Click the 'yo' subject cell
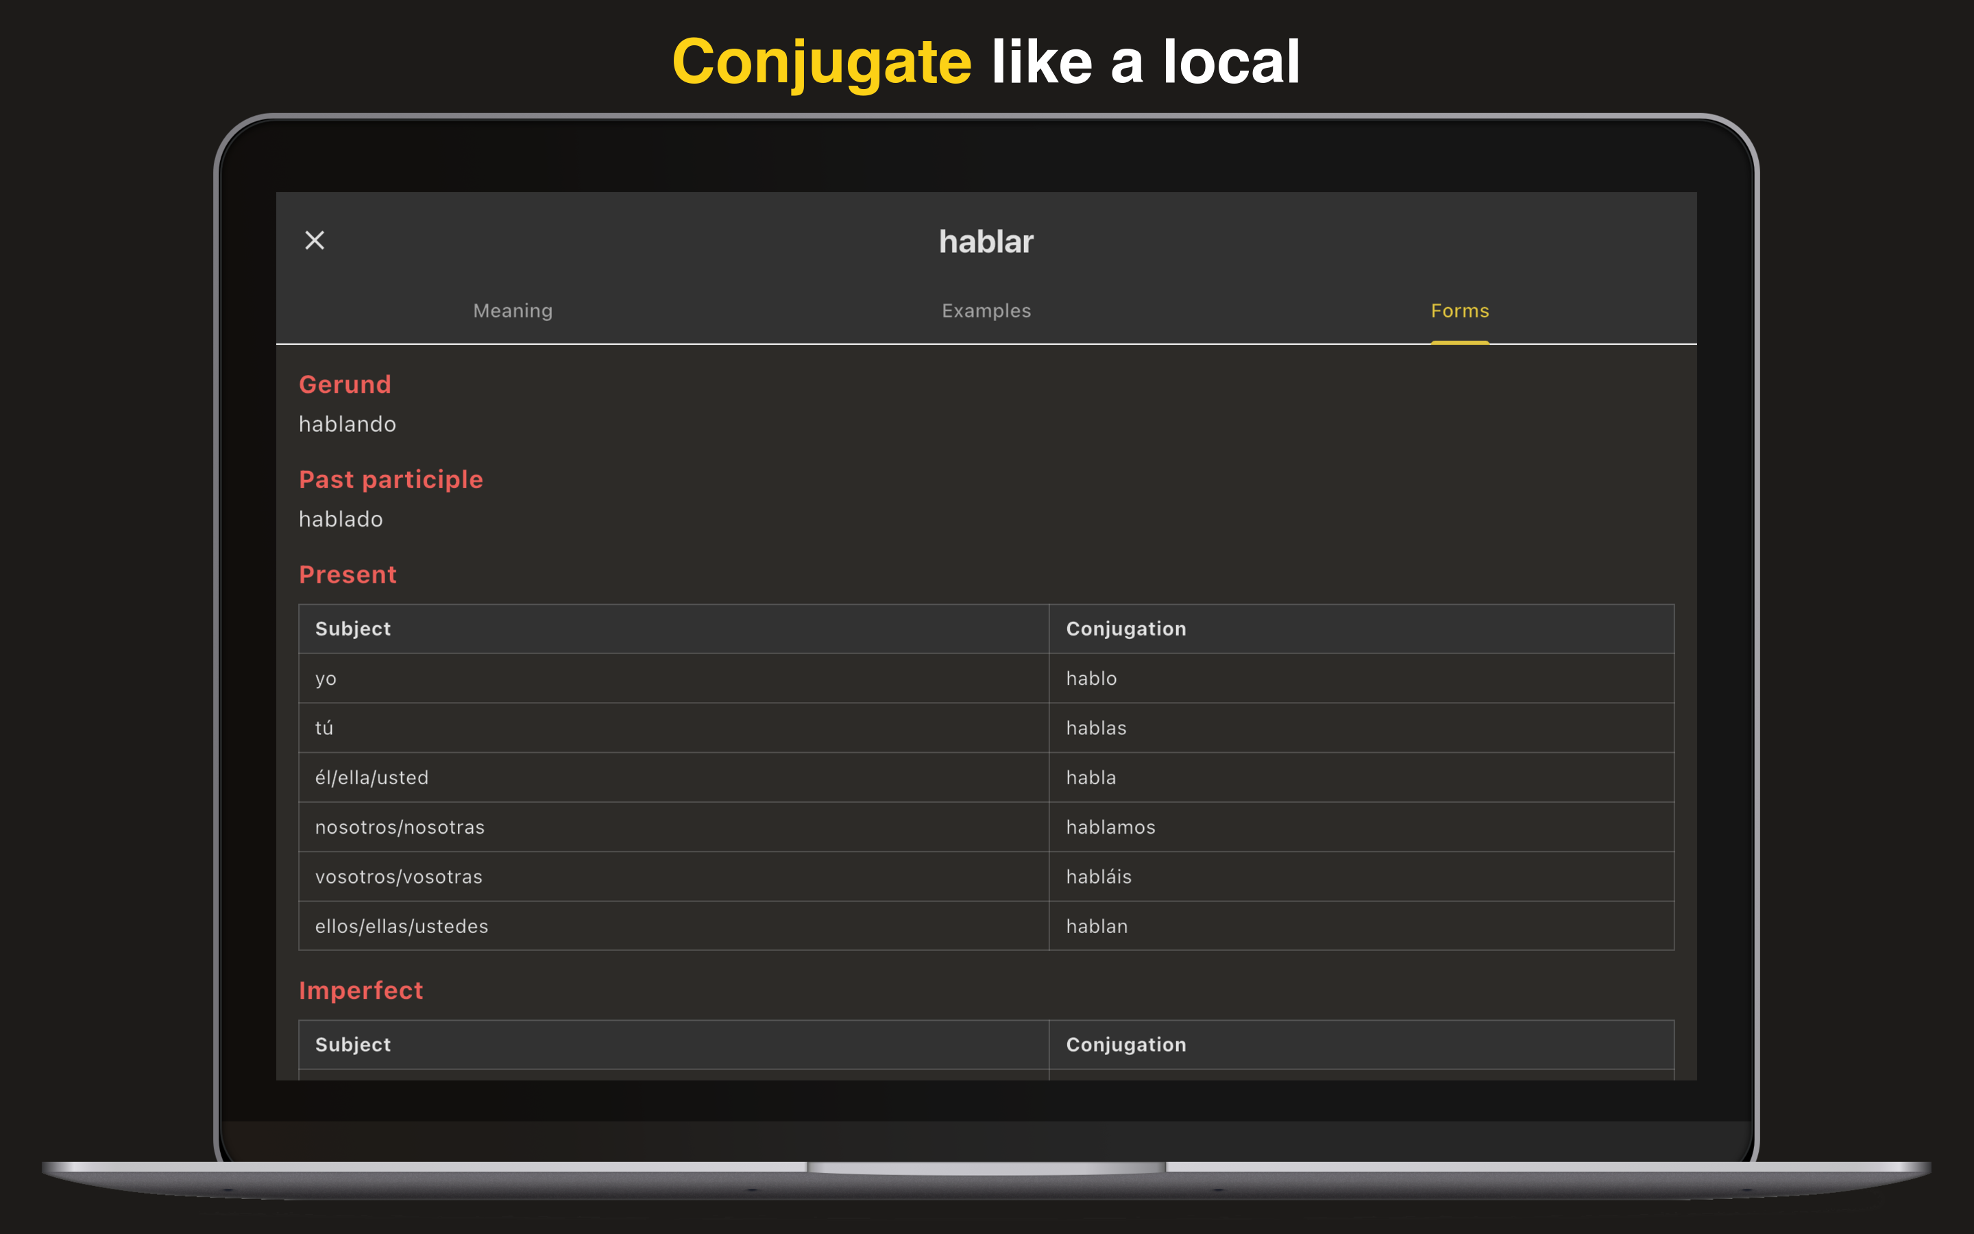The image size is (1974, 1234). point(674,678)
